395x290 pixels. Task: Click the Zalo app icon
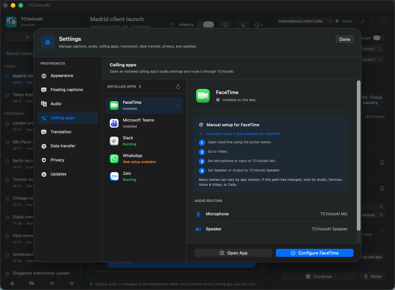[x=114, y=176]
